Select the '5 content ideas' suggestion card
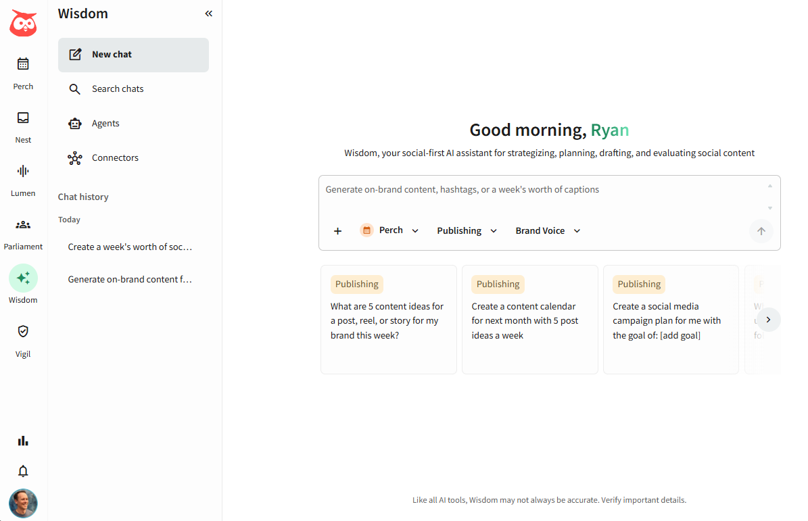This screenshot has width=808, height=521. pyautogui.click(x=389, y=320)
